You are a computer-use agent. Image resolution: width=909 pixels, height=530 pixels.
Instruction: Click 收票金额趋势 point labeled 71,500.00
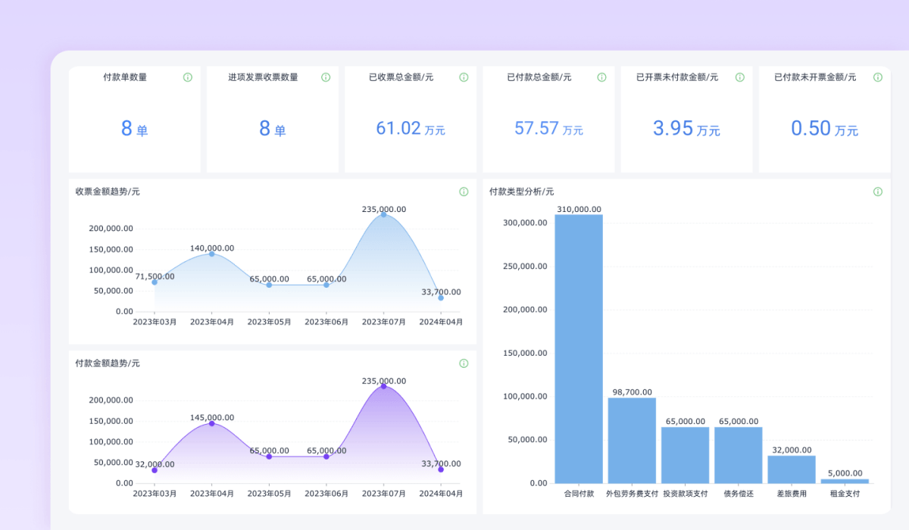(x=155, y=282)
